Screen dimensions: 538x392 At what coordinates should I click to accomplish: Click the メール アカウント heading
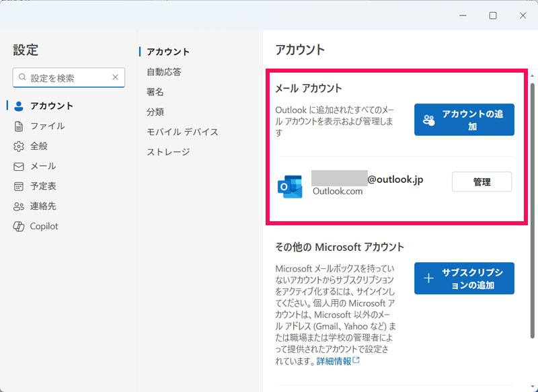309,89
